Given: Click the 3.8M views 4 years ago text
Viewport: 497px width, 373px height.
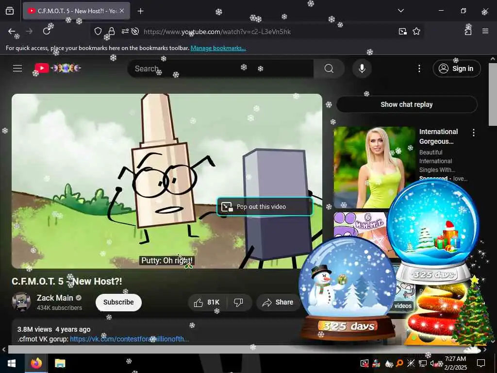Looking at the screenshot, I should (54, 330).
